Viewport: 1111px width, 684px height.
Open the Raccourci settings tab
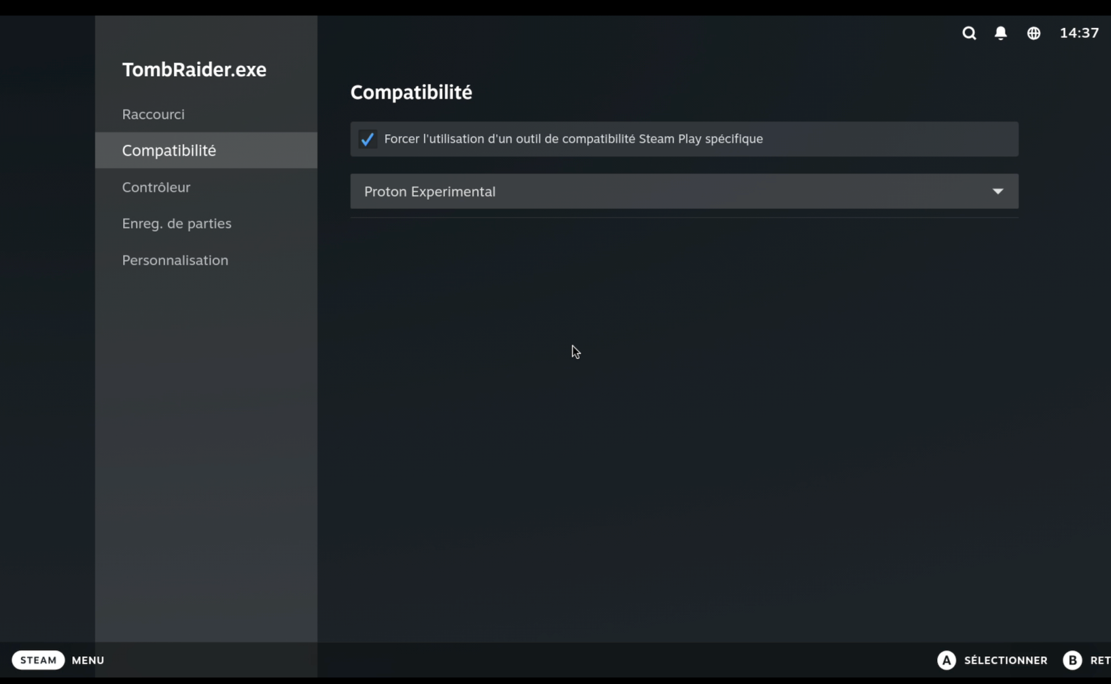pyautogui.click(x=206, y=114)
